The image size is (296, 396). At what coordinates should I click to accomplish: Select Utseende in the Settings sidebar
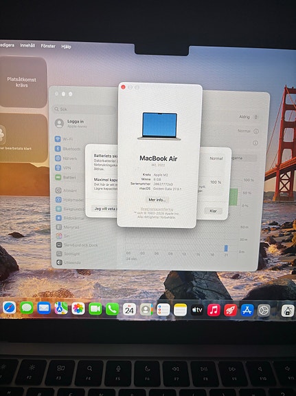[x=69, y=262]
